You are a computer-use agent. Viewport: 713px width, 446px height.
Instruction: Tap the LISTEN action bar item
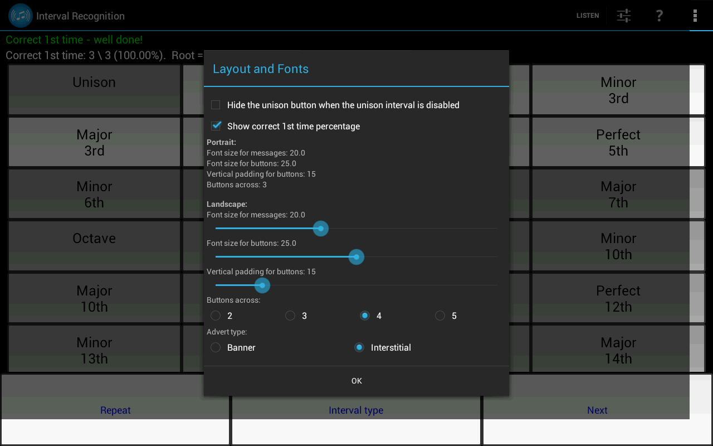(x=588, y=16)
